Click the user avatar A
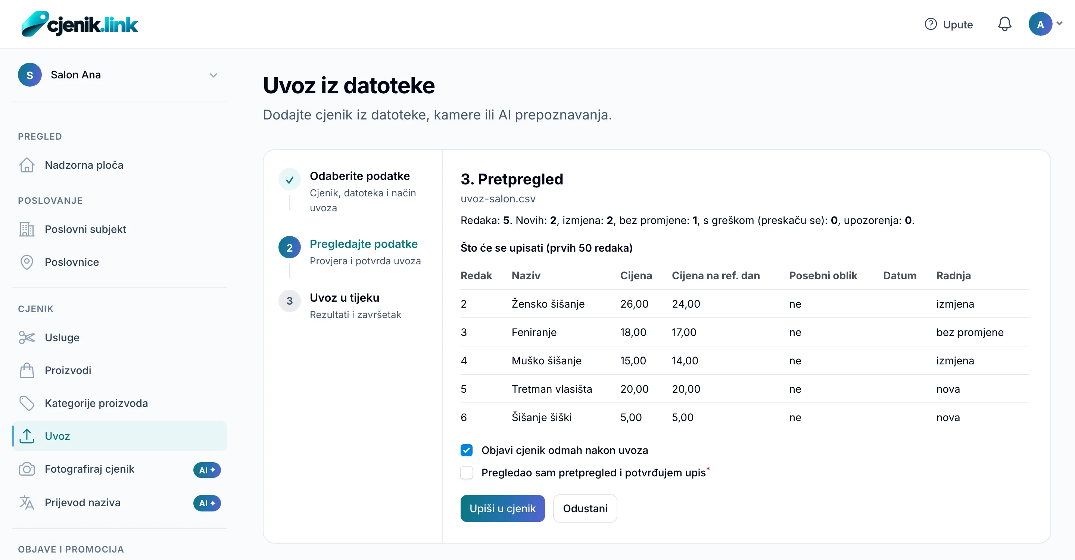Image resolution: width=1075 pixels, height=560 pixels. pyautogui.click(x=1040, y=24)
